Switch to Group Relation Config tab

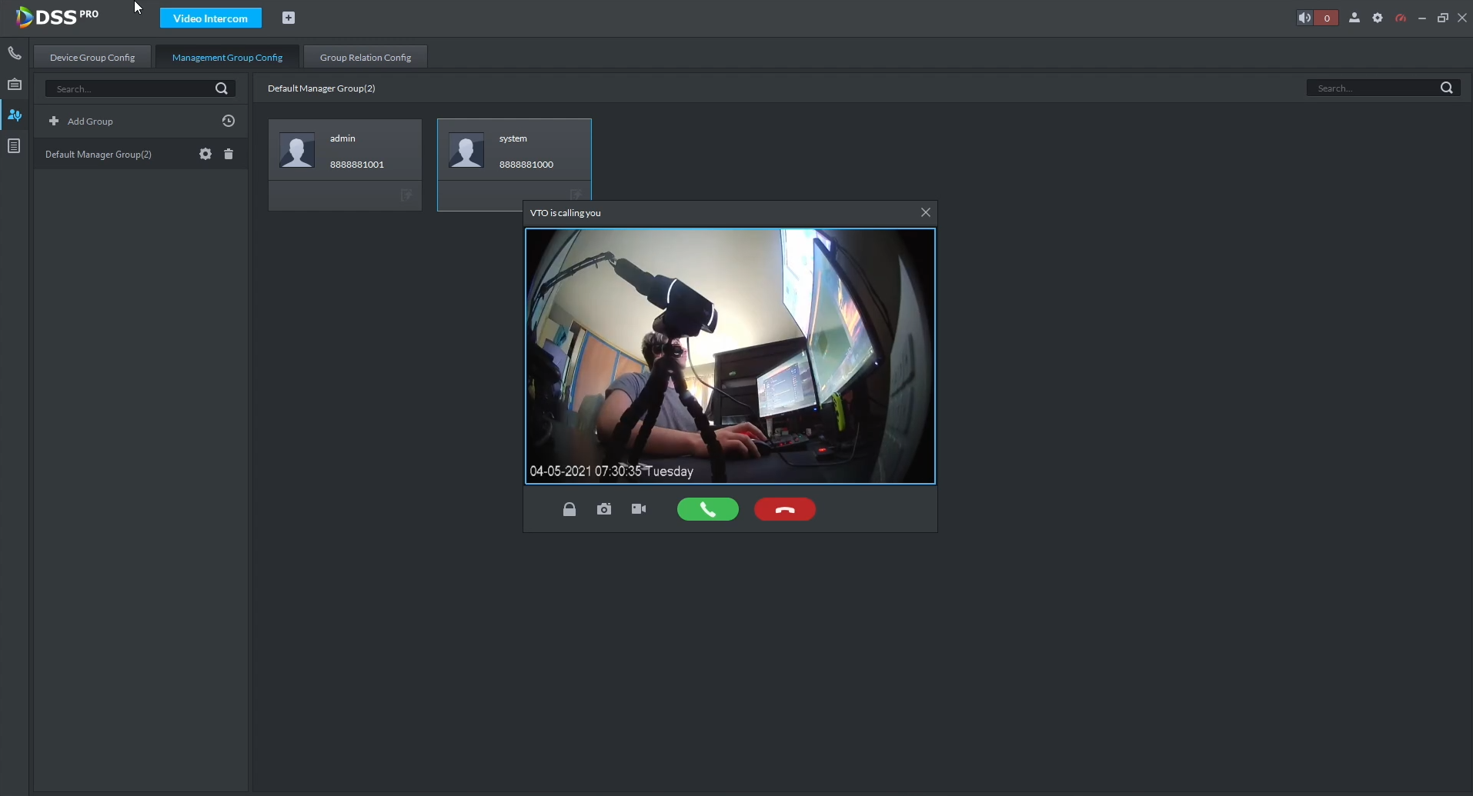[366, 57]
